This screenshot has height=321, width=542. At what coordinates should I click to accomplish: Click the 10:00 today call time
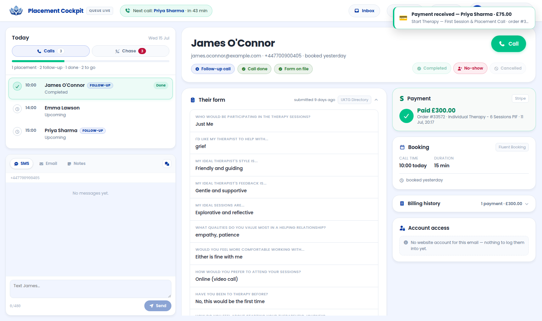[413, 166]
